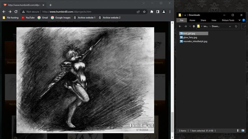
Task: Reload the page in Chrome
Action: [16, 12]
